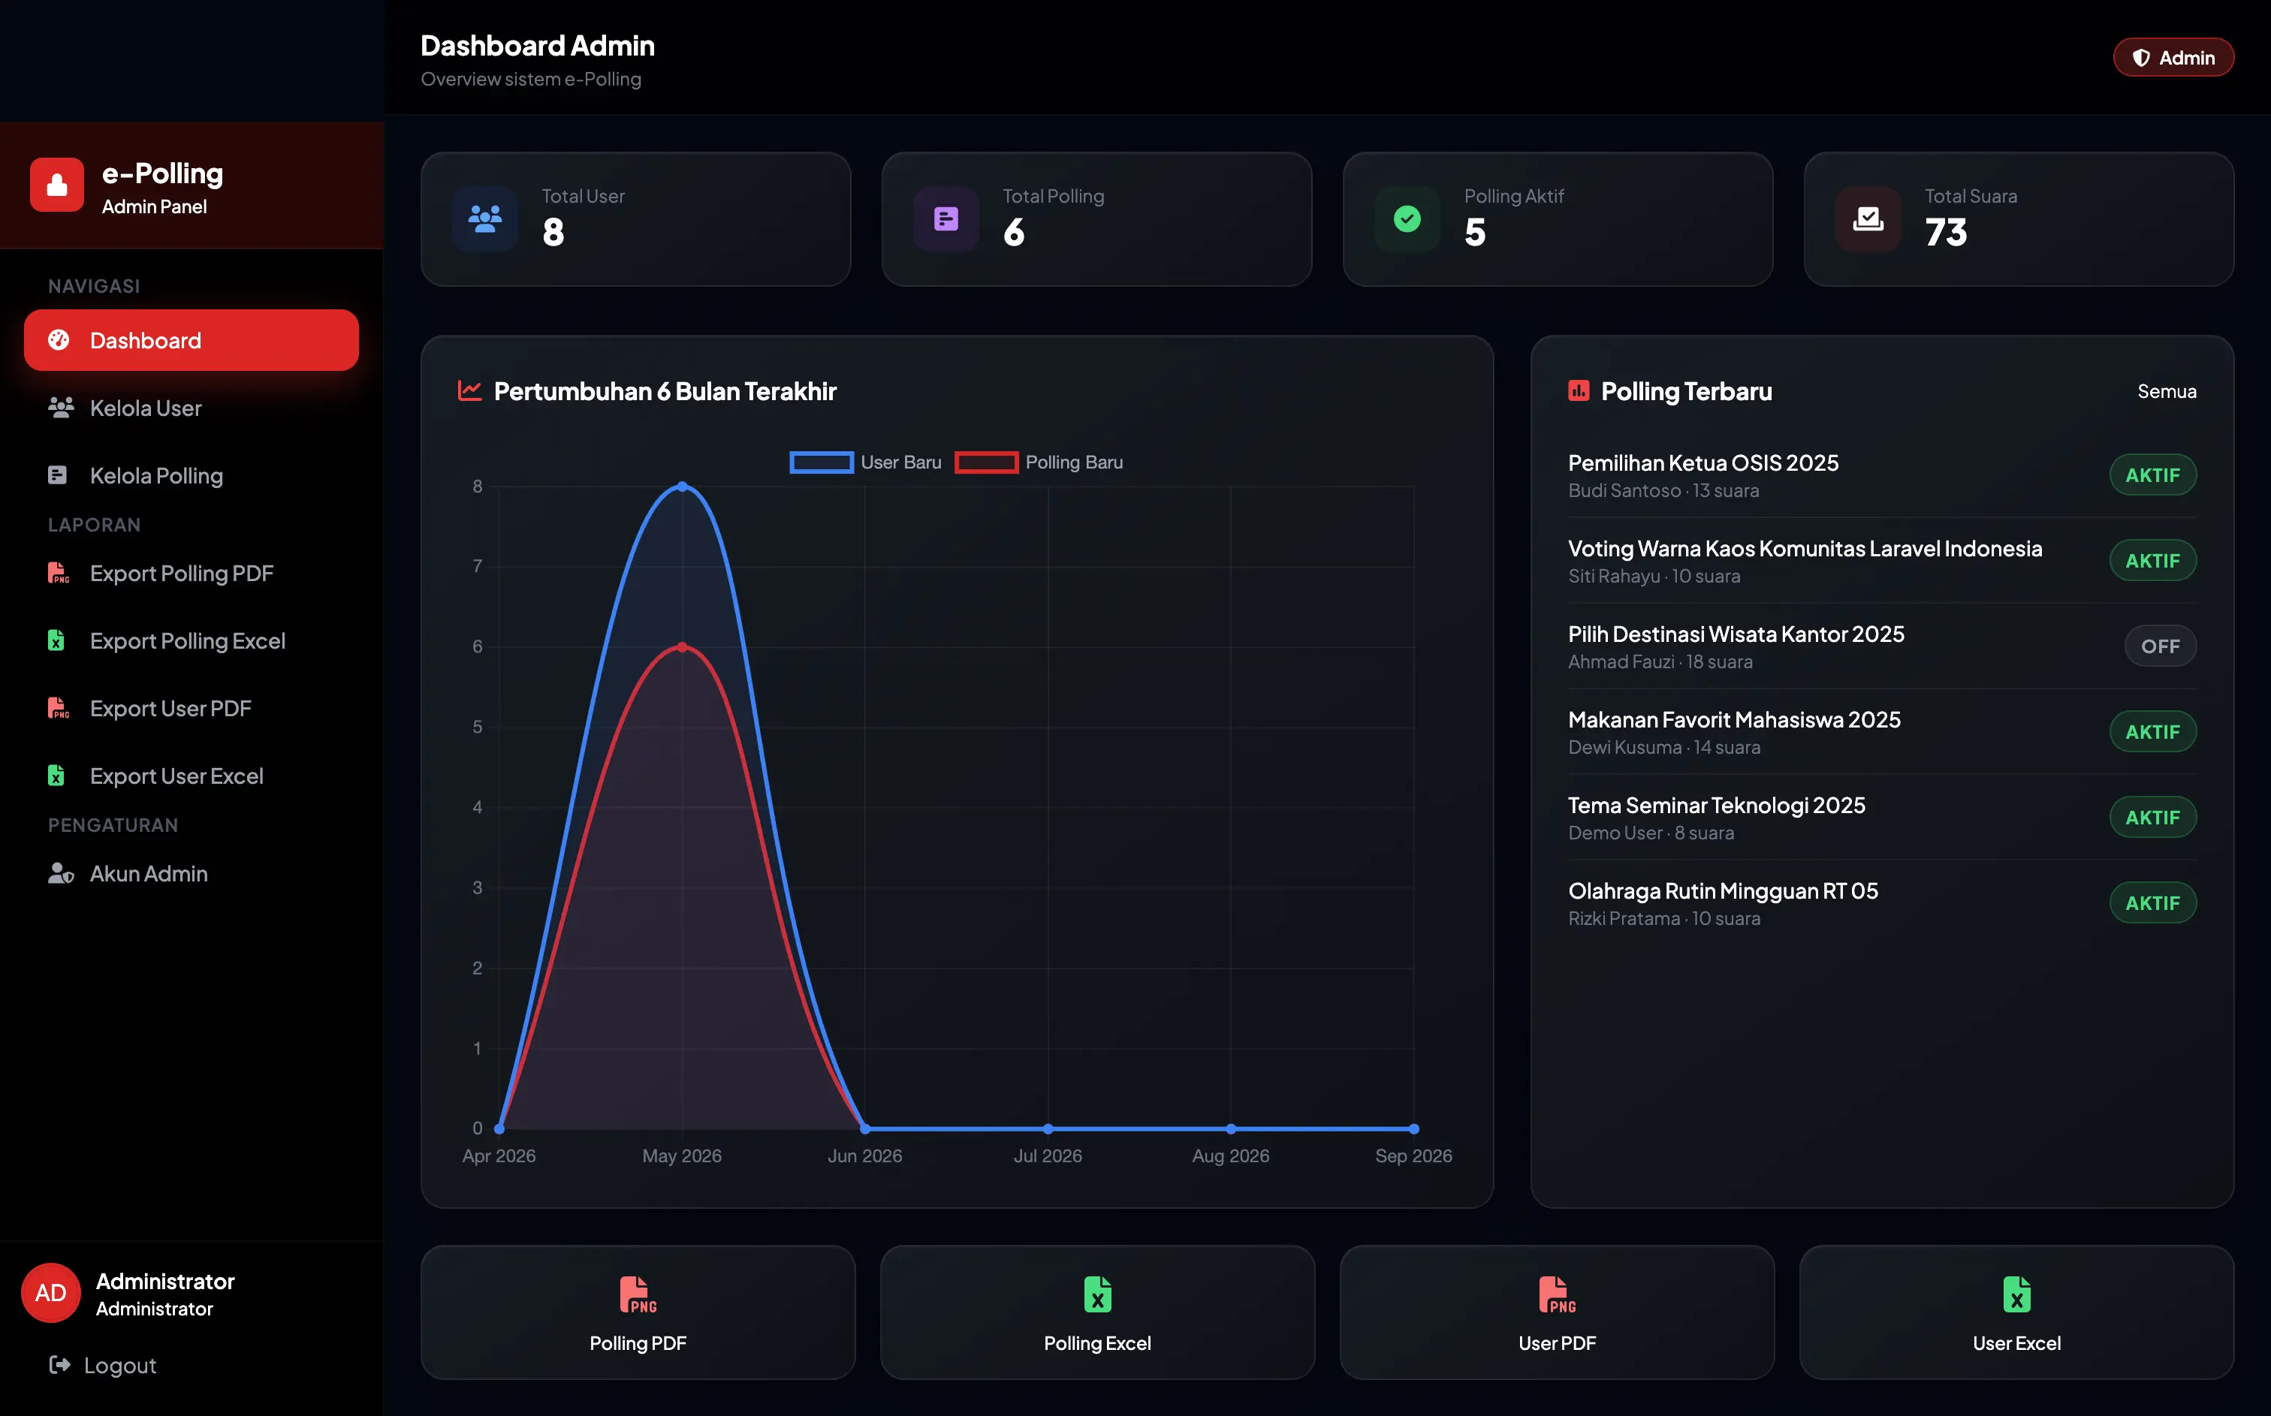Click the Export User PDF file icon
The height and width of the screenshot is (1416, 2271).
coord(58,708)
